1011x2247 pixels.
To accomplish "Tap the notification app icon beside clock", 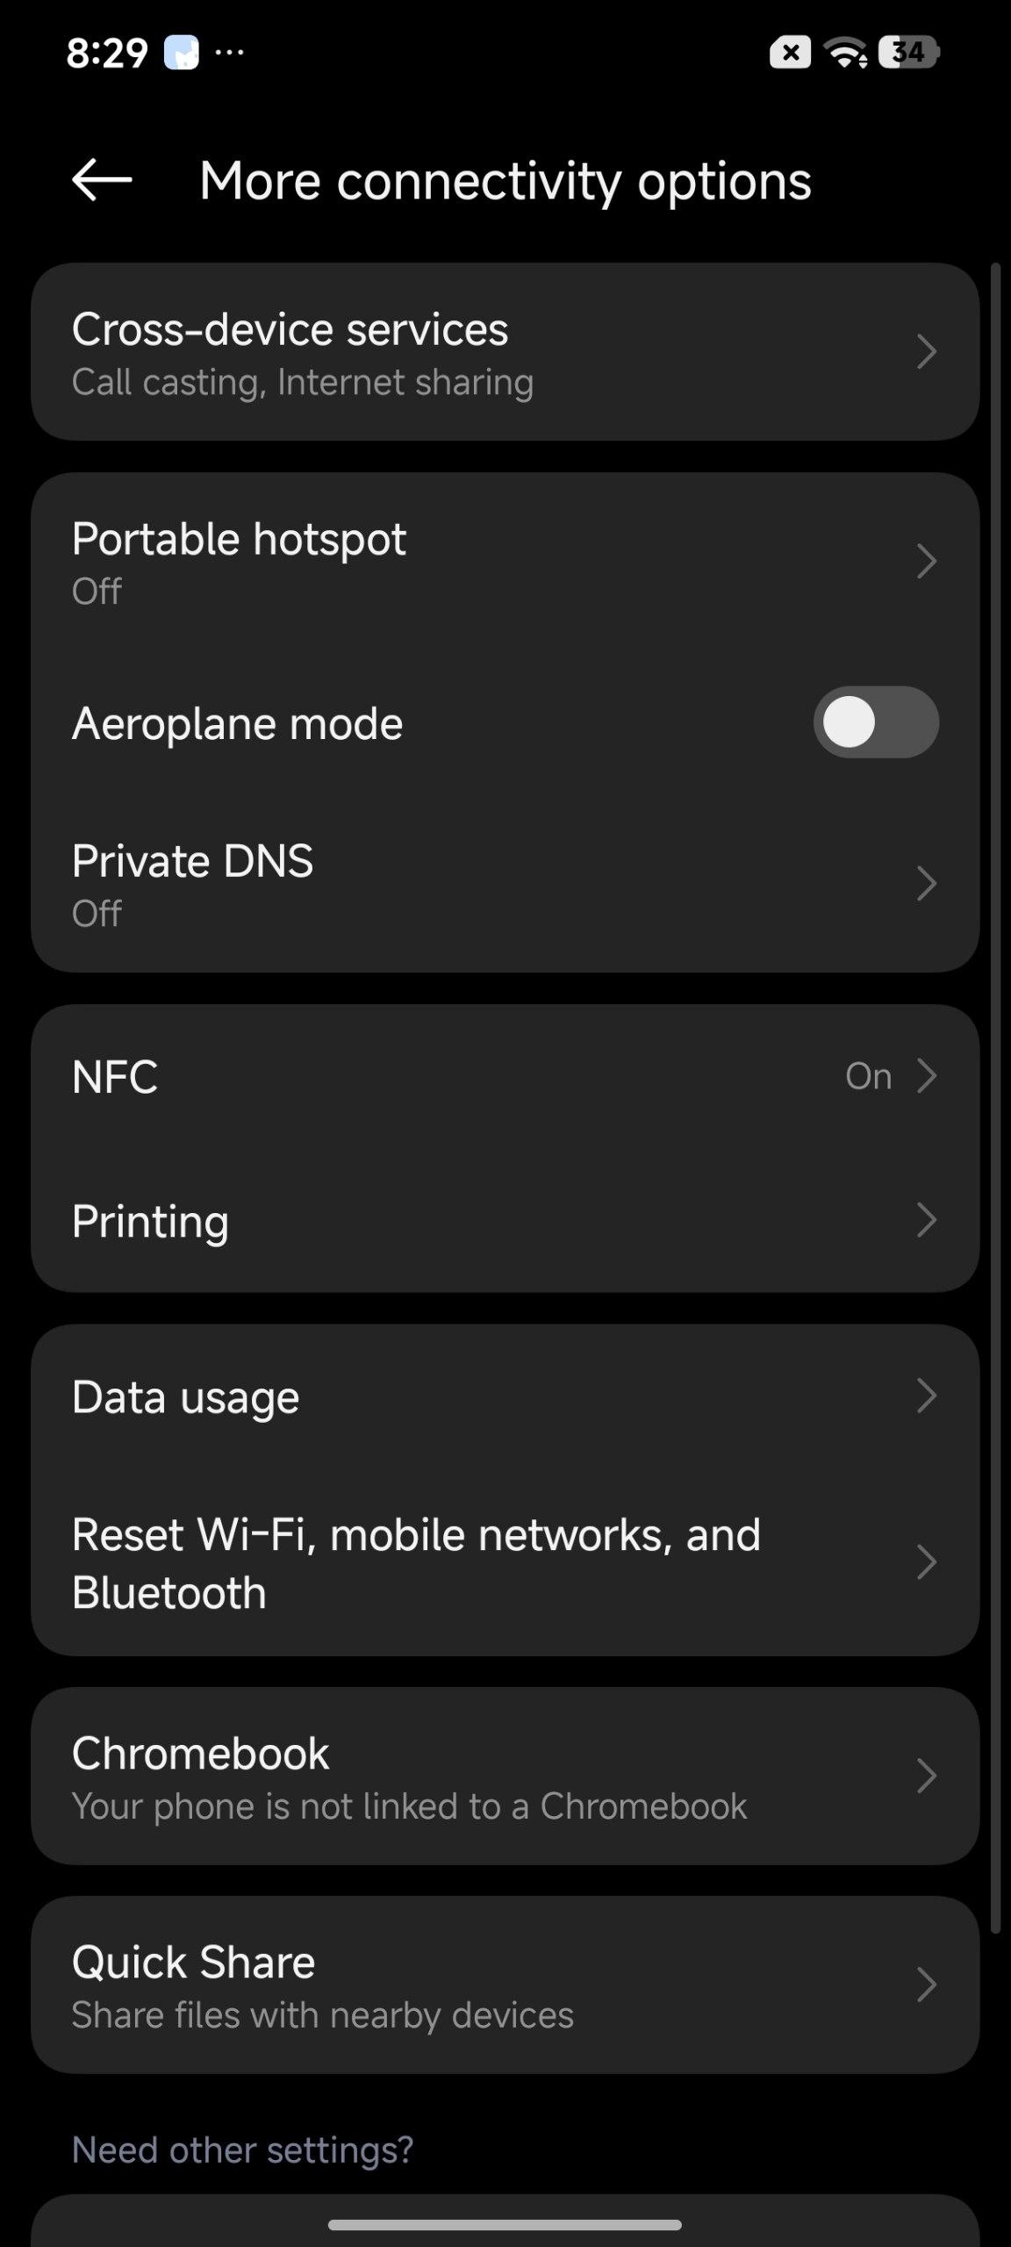I will tap(182, 53).
